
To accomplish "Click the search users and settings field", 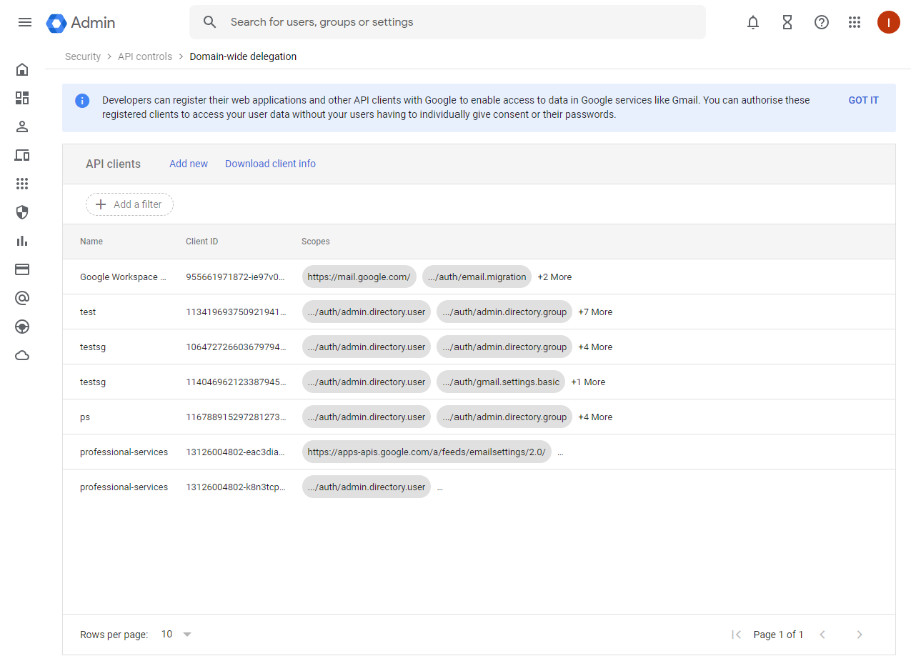I will tap(457, 22).
